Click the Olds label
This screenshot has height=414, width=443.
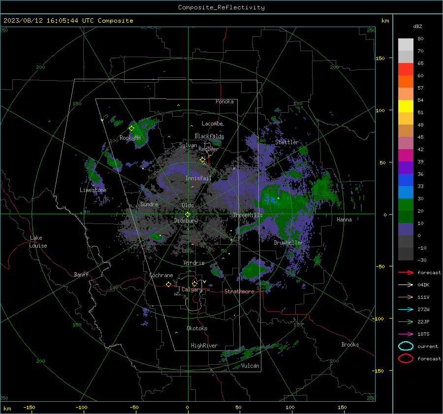tap(188, 205)
